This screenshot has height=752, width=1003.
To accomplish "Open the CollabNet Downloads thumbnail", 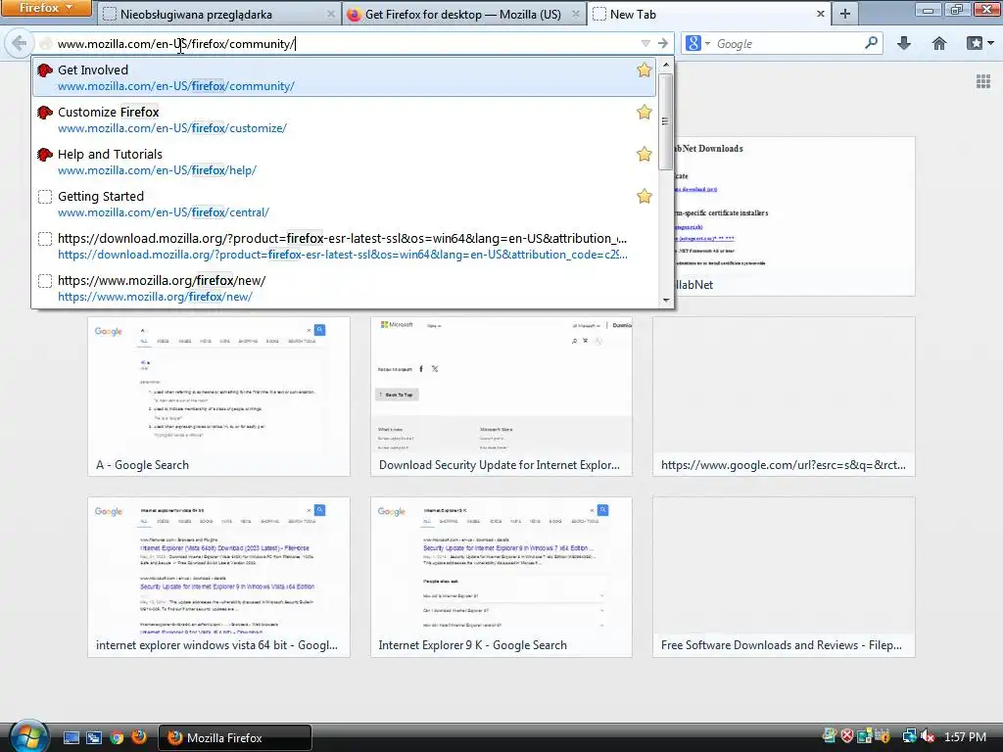I will click(x=794, y=216).
